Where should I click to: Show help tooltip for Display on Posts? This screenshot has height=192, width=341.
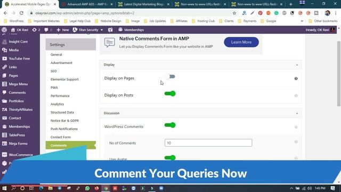[x=296, y=95]
